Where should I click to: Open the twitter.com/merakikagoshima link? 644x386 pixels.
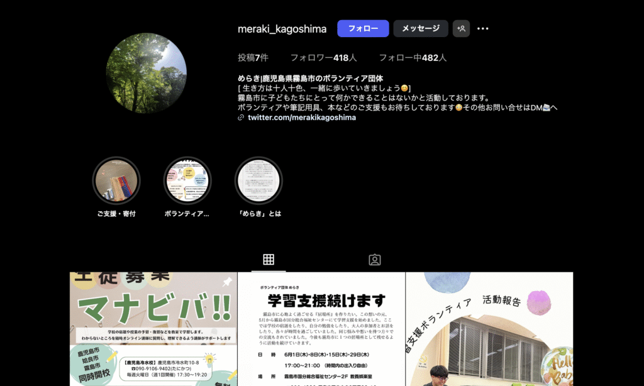301,117
